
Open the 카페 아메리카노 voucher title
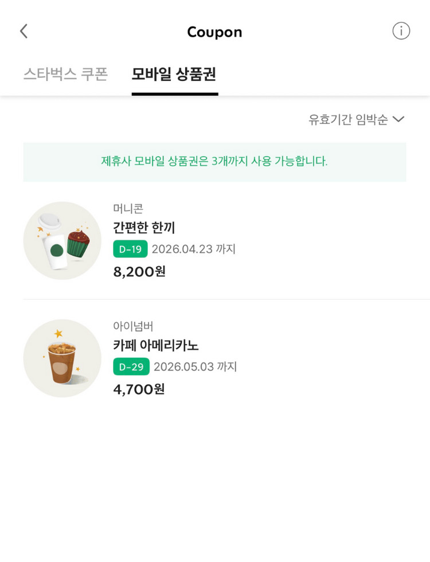tap(156, 345)
